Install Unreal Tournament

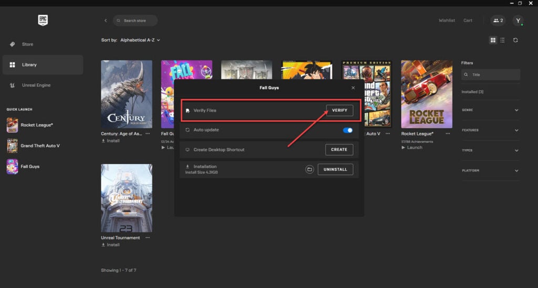coord(110,245)
